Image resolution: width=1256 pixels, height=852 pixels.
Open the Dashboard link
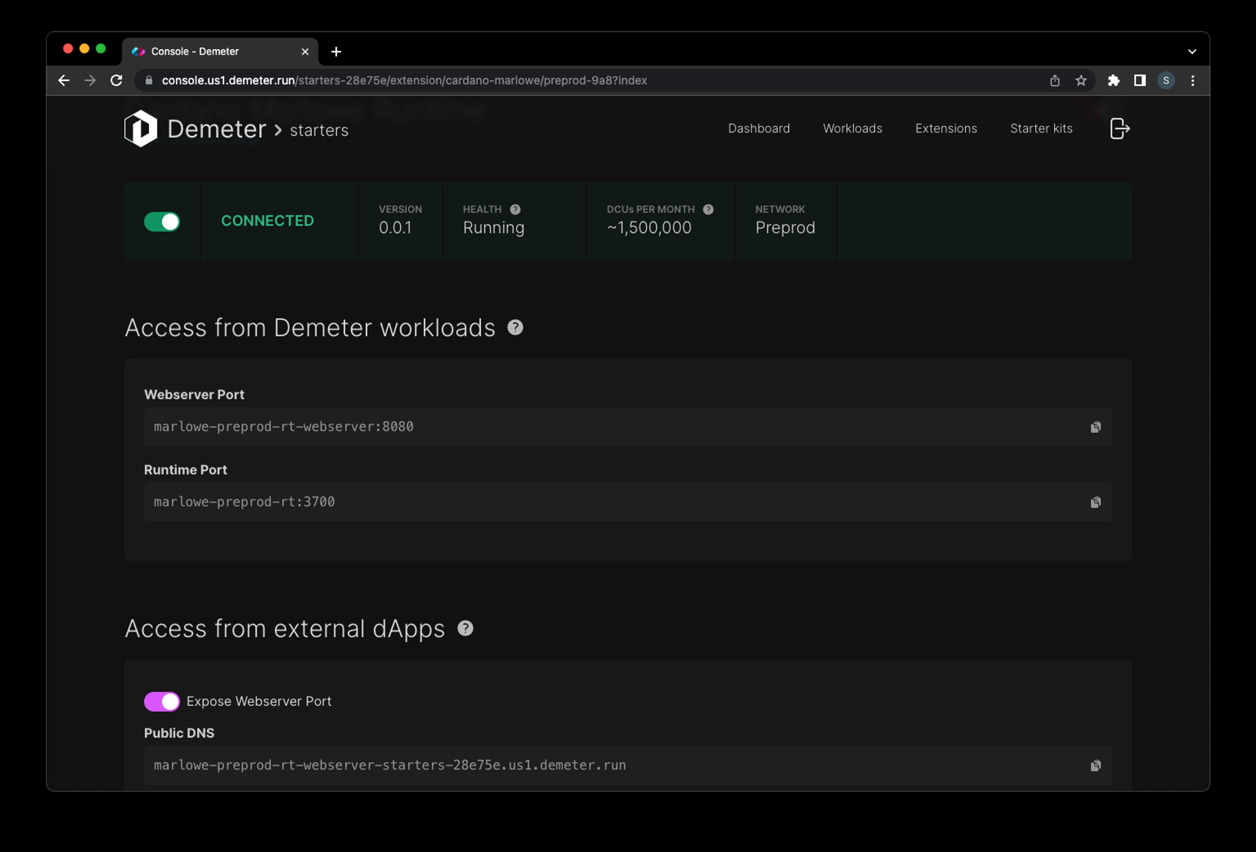coord(758,129)
